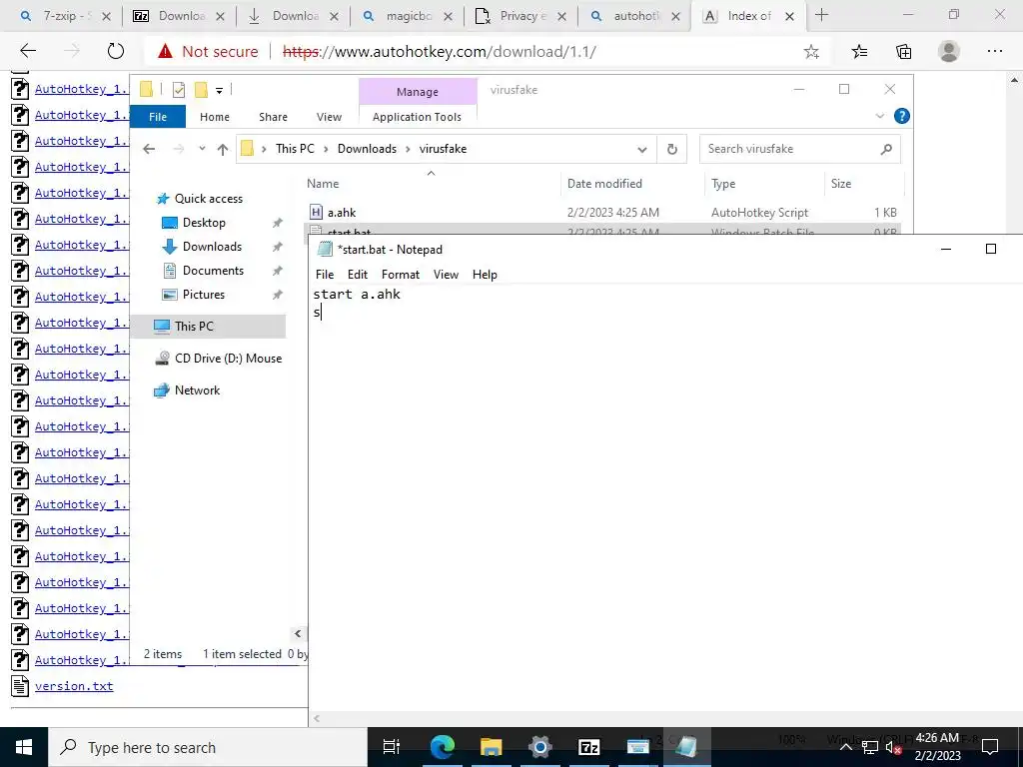Screen dimensions: 1023x767
Task: Open the address bar history dropdown
Action: tap(642, 150)
